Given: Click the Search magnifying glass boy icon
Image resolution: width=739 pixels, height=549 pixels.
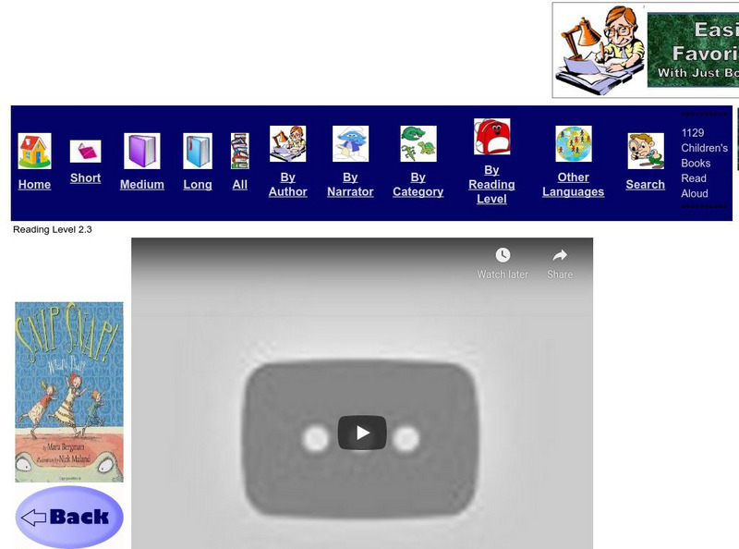Looking at the screenshot, I should (646, 151).
